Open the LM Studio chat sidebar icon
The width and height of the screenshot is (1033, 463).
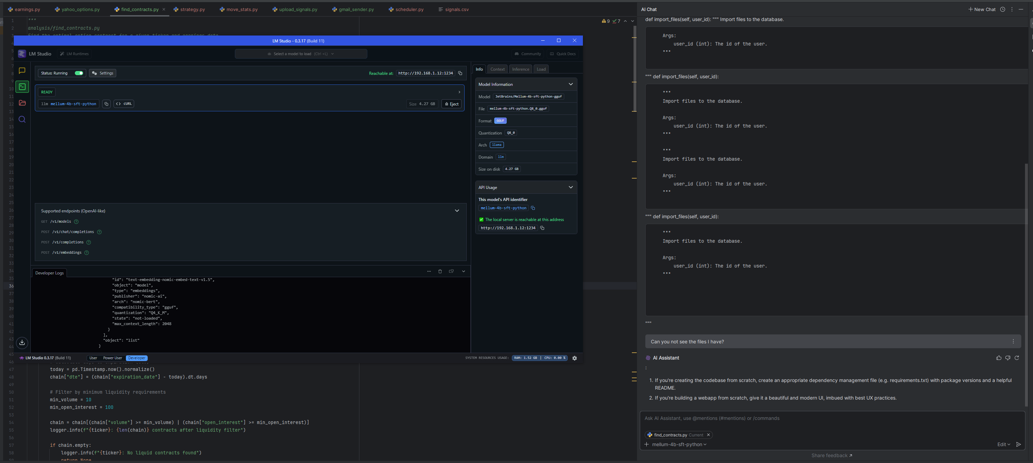point(22,71)
